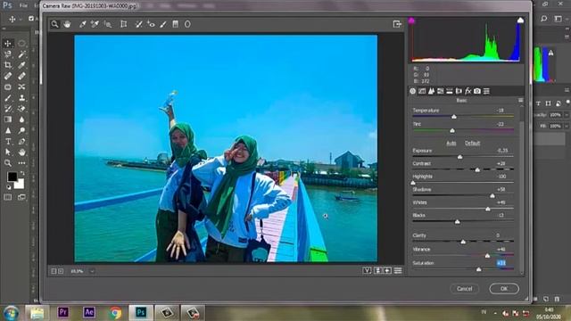This screenshot has height=321, width=571.
Task: Select the Color Sampler tool
Action: pyautogui.click(x=95, y=24)
